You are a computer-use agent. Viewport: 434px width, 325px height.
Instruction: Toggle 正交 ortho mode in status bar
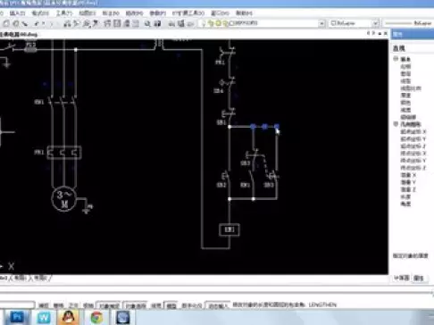[x=73, y=305]
